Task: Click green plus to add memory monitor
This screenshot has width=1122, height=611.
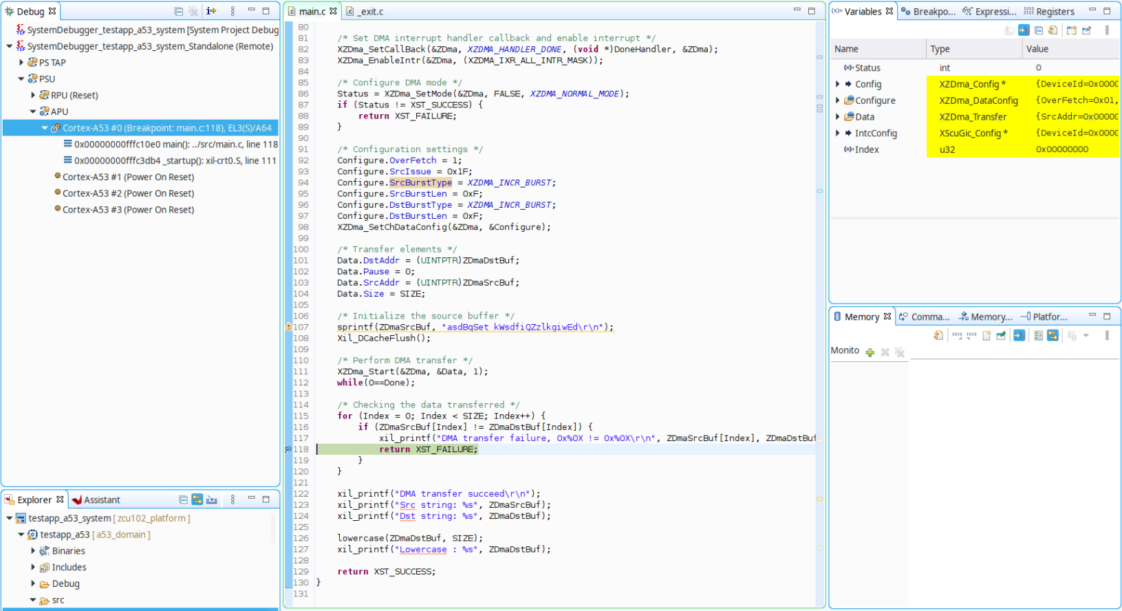Action: tap(870, 352)
